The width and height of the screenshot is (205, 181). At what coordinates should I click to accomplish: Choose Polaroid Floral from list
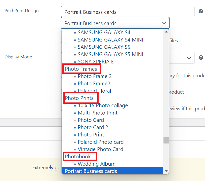(112, 91)
